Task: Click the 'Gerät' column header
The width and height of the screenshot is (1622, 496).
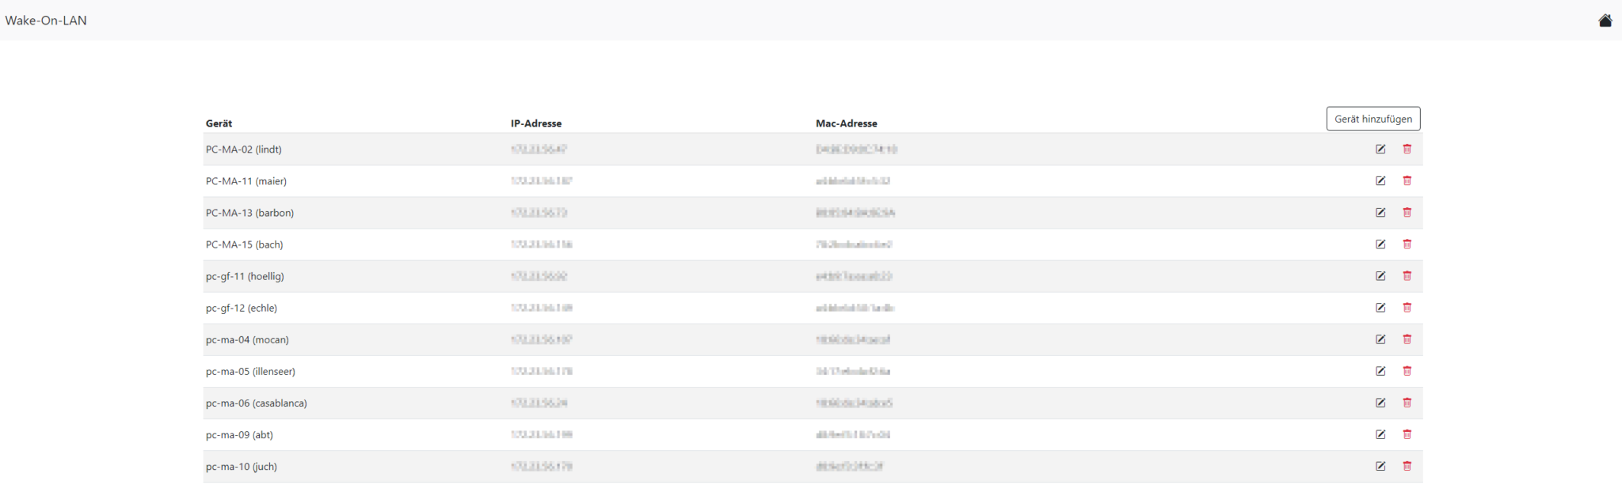Action: tap(219, 123)
